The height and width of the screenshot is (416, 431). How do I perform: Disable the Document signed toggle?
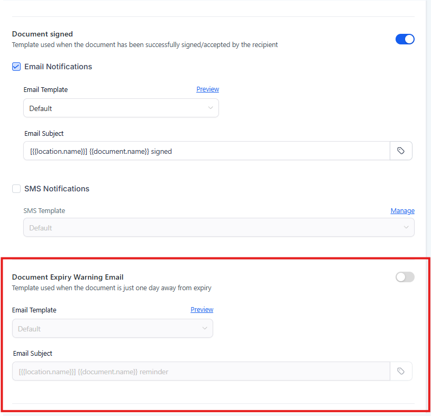coord(405,39)
